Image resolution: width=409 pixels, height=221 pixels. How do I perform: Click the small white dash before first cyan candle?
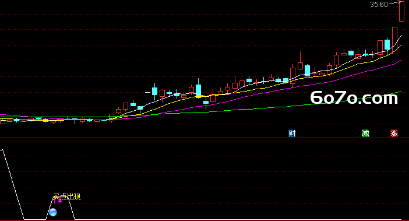pos(147,92)
